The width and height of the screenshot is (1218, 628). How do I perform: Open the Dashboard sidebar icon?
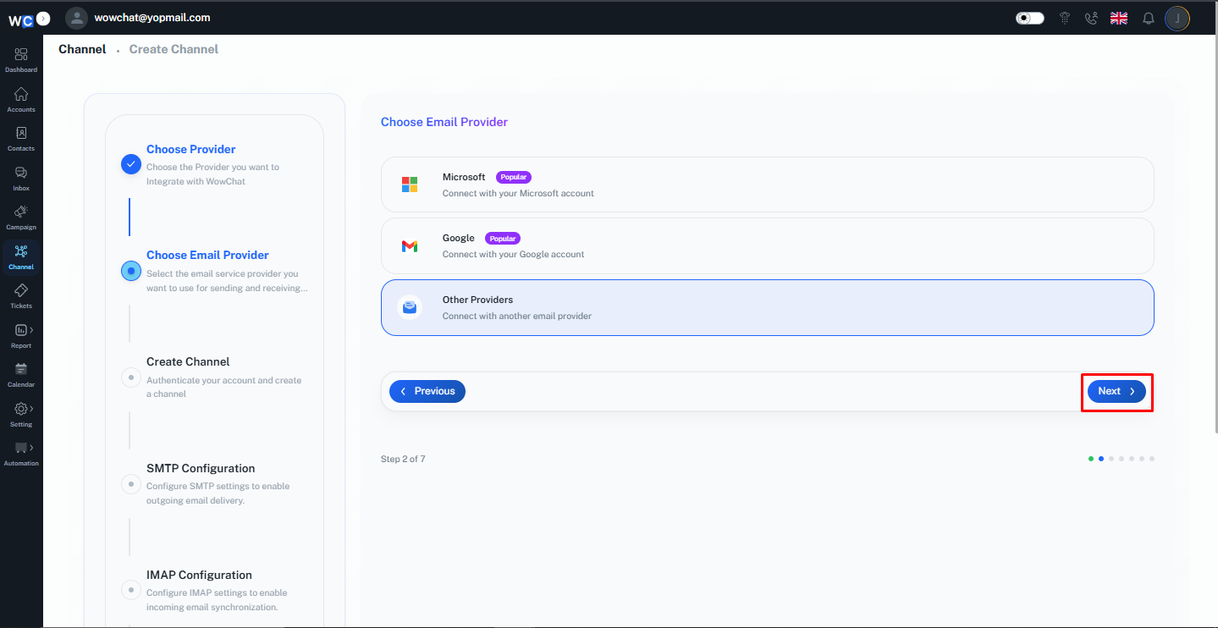coord(21,59)
